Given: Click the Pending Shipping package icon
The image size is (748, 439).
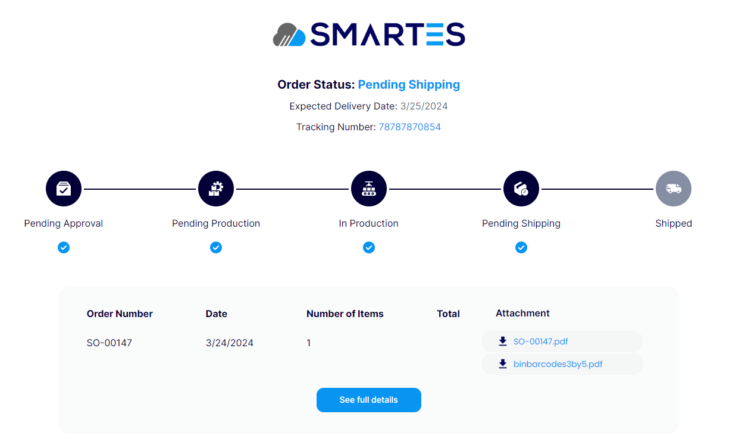Looking at the screenshot, I should point(521,189).
